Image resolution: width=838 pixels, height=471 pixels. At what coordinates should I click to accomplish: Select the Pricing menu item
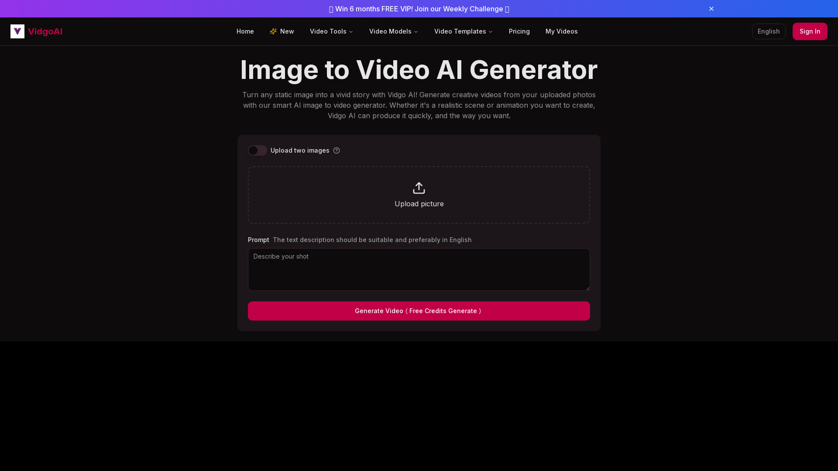(519, 31)
